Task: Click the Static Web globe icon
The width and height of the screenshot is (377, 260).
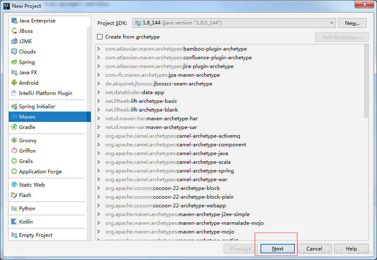Action: 14,185
